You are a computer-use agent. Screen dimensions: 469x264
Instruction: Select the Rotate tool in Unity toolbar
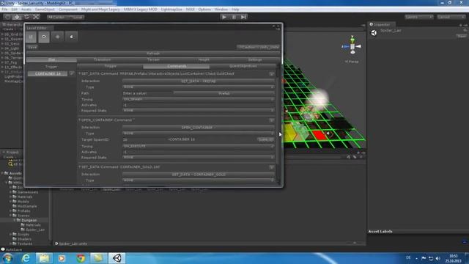pos(26,17)
